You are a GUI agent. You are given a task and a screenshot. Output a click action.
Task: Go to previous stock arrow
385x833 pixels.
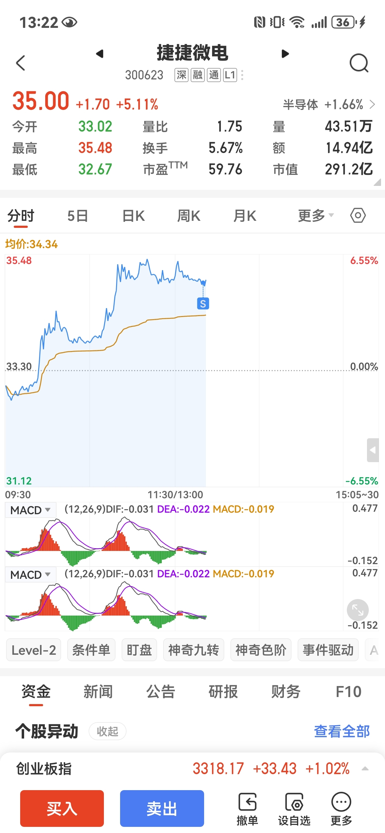[100, 54]
